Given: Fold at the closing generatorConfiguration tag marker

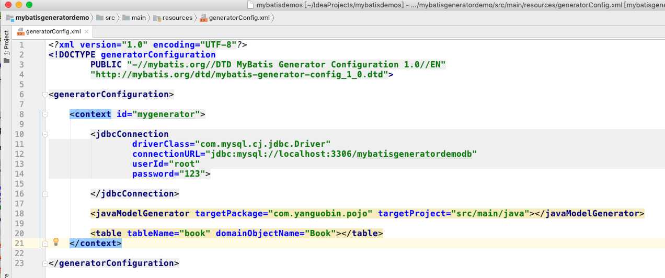Looking at the screenshot, I should tap(44, 263).
